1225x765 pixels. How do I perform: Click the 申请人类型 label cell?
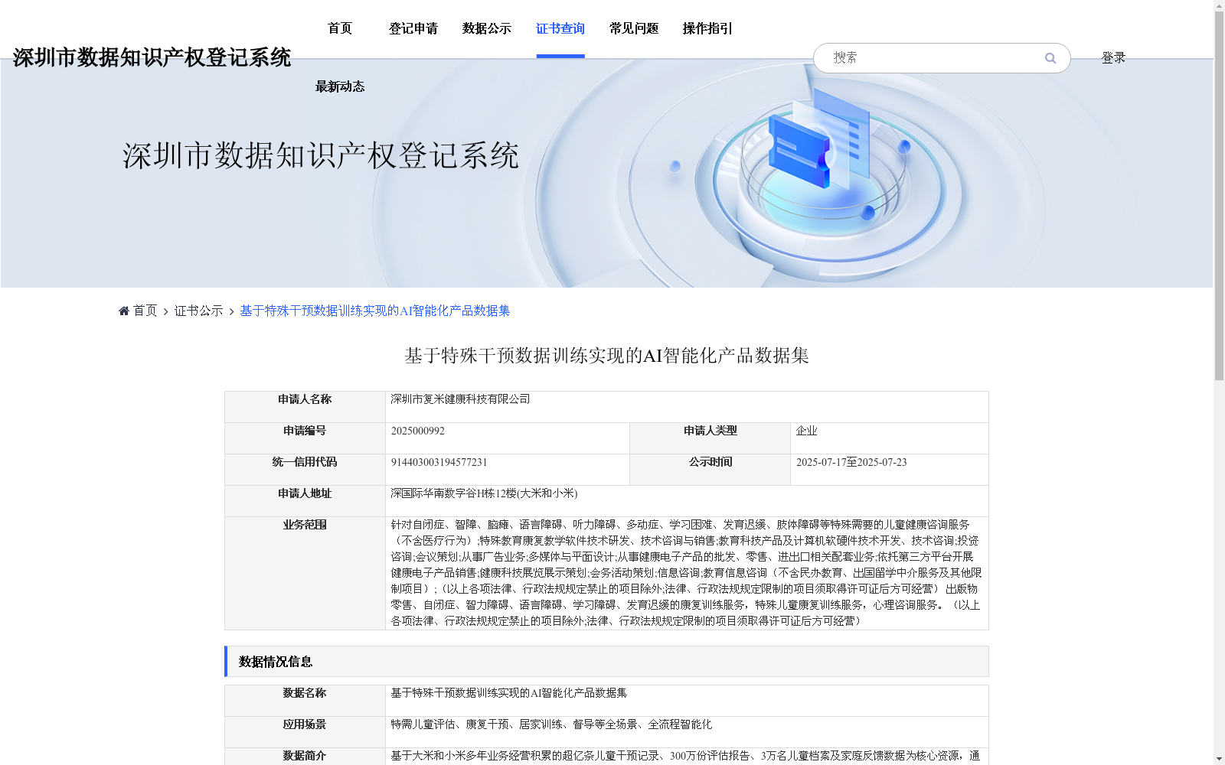[710, 438]
